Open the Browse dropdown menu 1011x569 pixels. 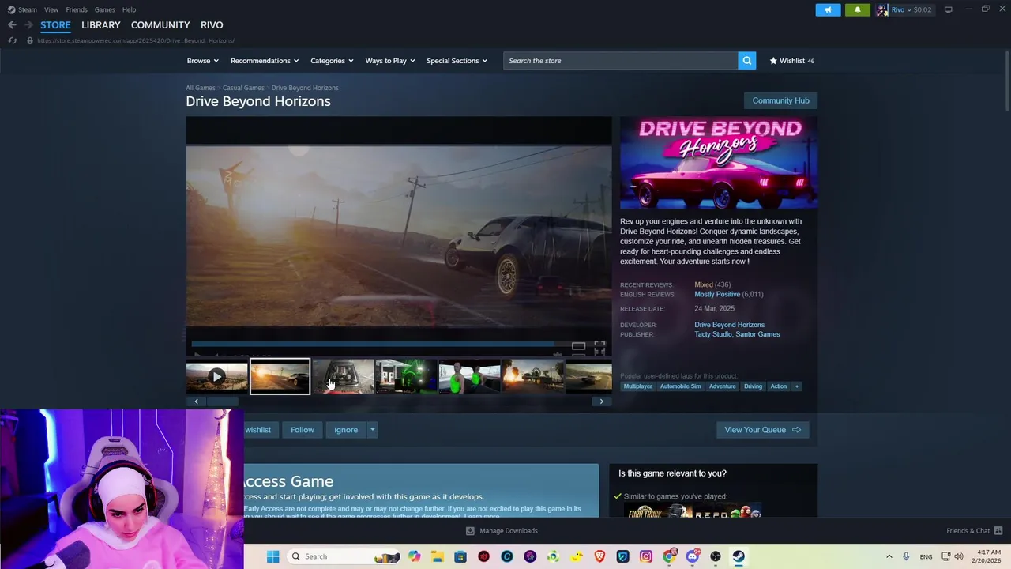[x=203, y=61]
